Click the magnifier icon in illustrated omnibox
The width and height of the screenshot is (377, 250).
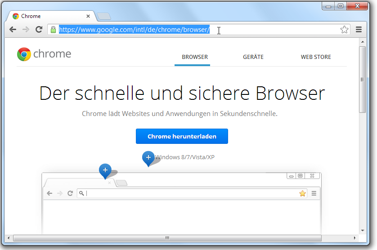[x=81, y=193]
